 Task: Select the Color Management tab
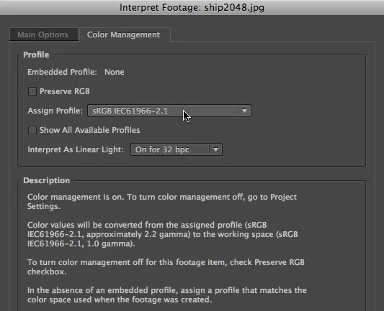coord(125,34)
